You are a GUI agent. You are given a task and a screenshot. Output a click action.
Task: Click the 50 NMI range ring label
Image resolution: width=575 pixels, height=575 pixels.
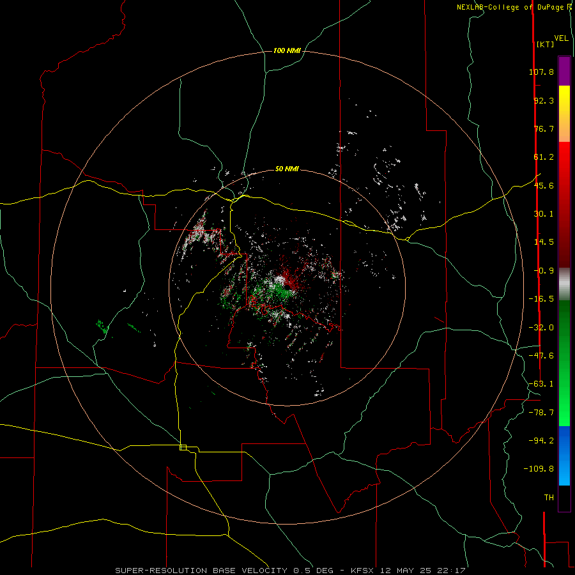coord(287,169)
